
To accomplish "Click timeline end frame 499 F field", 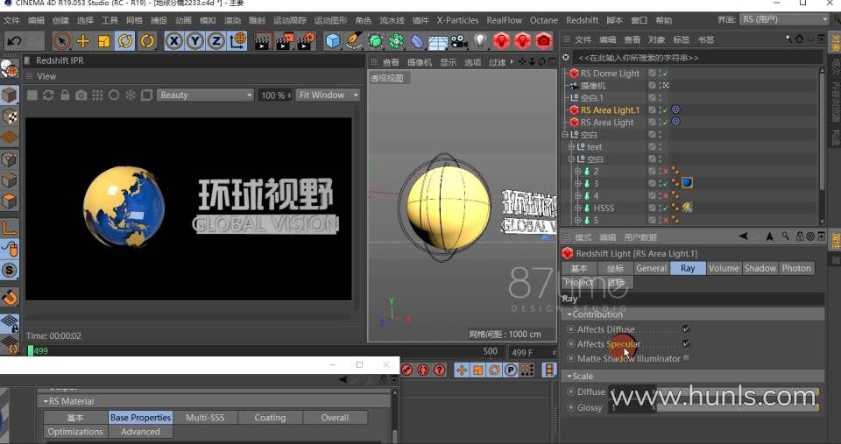I will pos(532,352).
